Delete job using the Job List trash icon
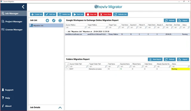This screenshot has width=191, height=111. pyautogui.click(x=60, y=21)
